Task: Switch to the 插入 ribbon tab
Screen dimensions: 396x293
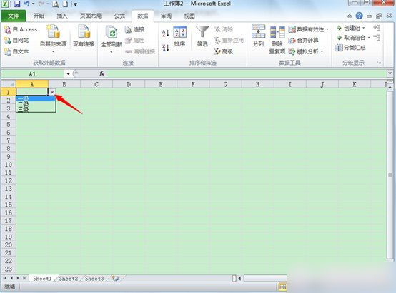Action: click(x=62, y=16)
